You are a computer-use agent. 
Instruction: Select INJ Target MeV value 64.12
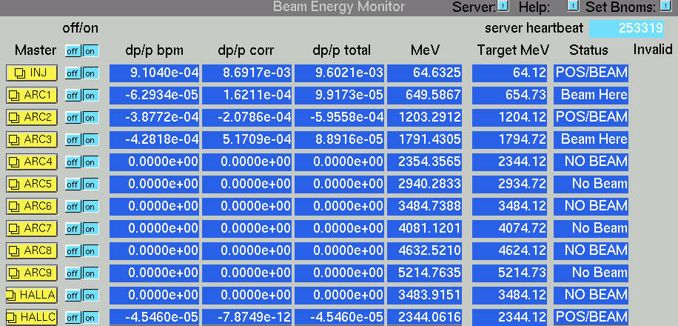[x=510, y=73]
